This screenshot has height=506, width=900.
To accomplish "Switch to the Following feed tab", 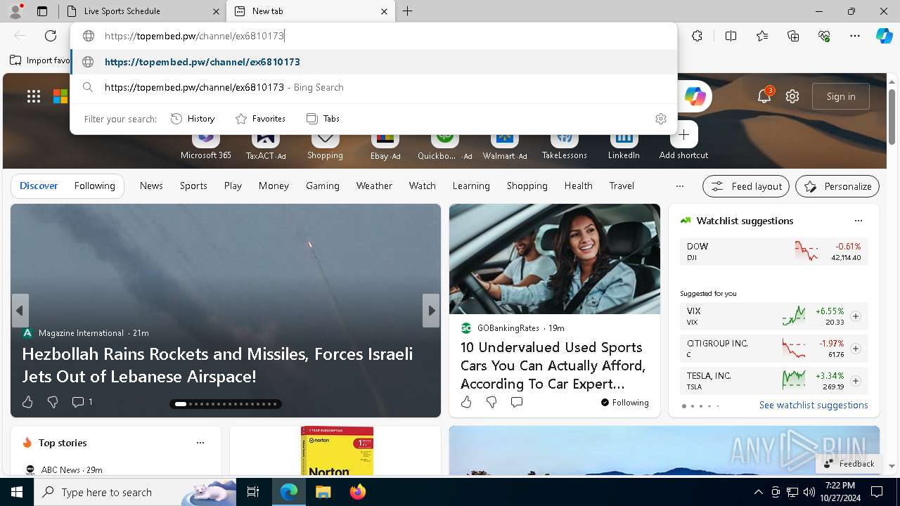I will pyautogui.click(x=94, y=186).
